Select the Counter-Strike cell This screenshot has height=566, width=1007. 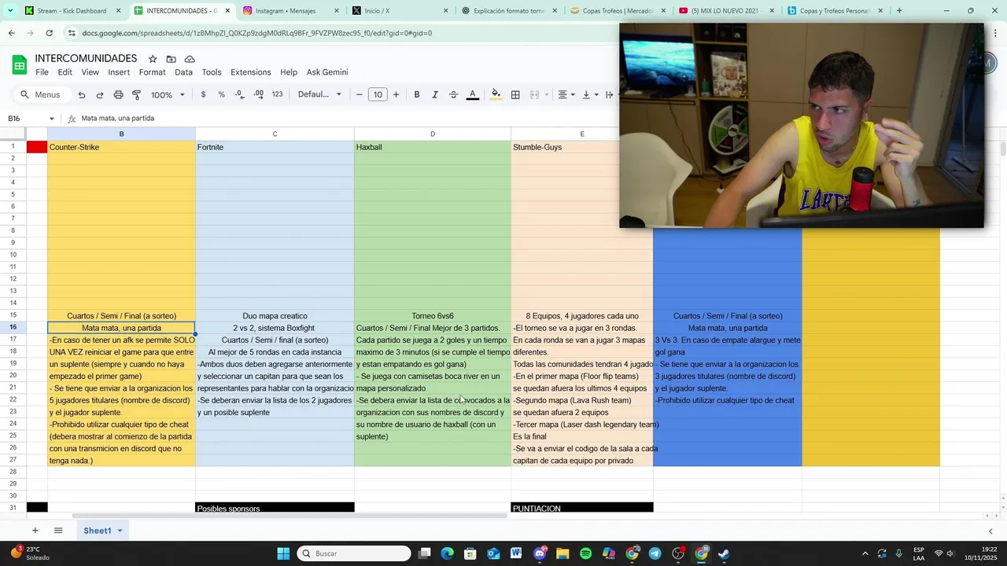coord(121,147)
